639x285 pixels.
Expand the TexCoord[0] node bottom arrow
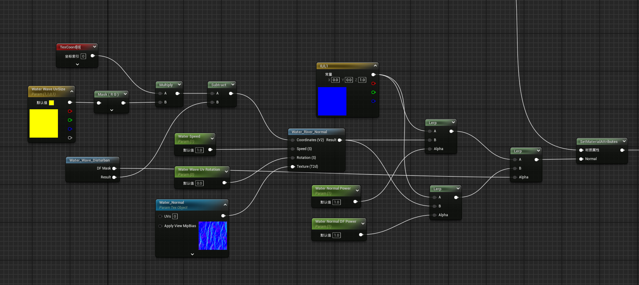click(77, 64)
